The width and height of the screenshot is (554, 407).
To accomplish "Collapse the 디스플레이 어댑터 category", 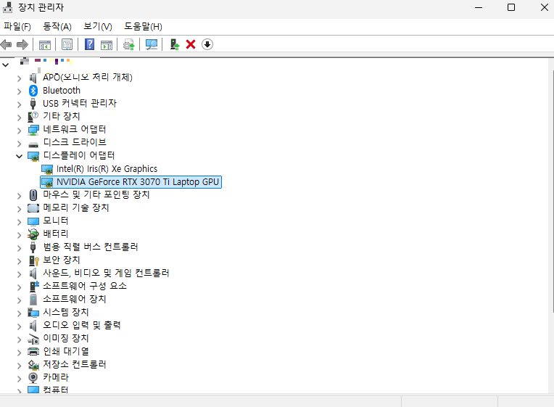I will (x=19, y=156).
